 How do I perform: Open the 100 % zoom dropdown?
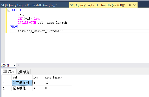pos(15,65)
